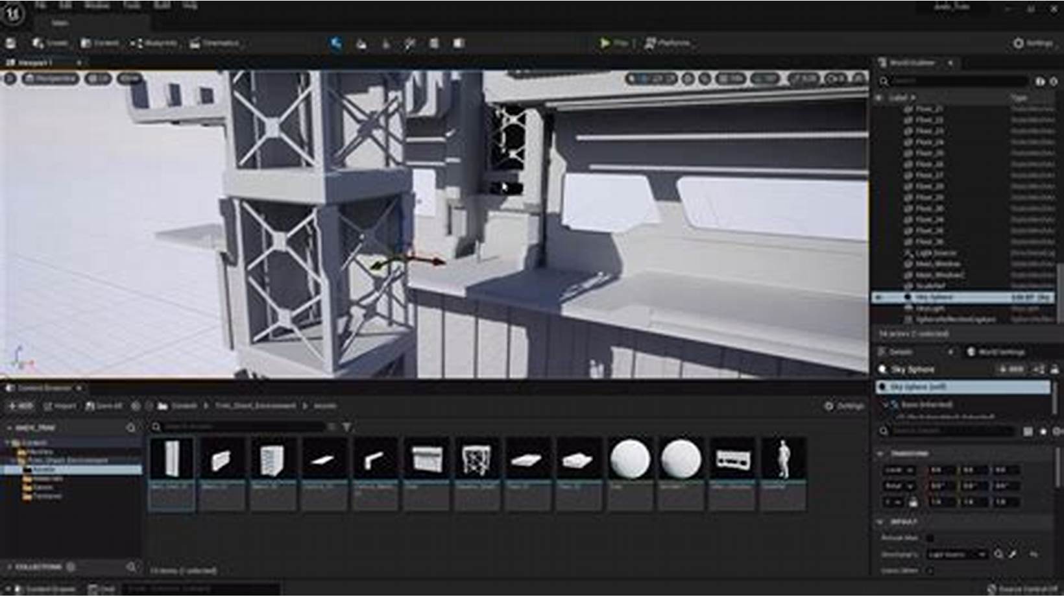Click the green Play button

(605, 43)
